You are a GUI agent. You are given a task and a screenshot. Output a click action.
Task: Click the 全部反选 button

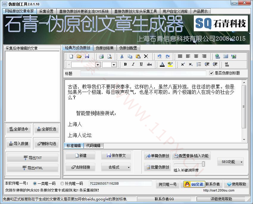(47, 129)
